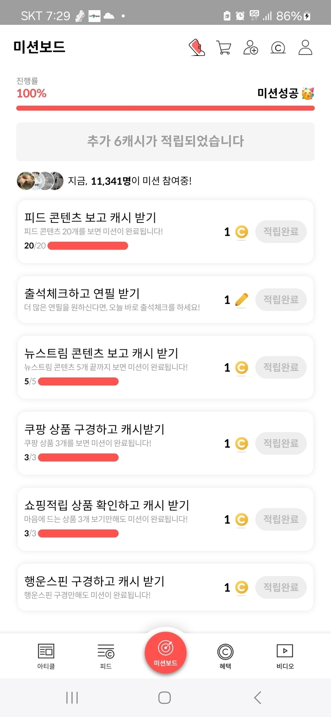Tap 적립완료 button for 뉴스트림 mission
Viewport: 331px width, 717px height.
click(x=281, y=367)
